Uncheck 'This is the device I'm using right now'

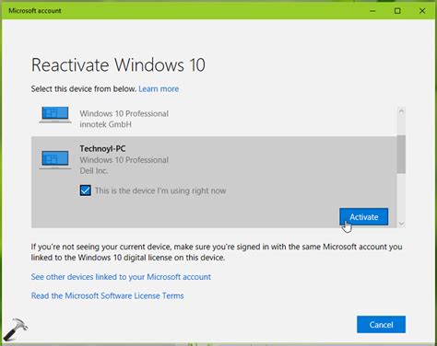coord(86,190)
